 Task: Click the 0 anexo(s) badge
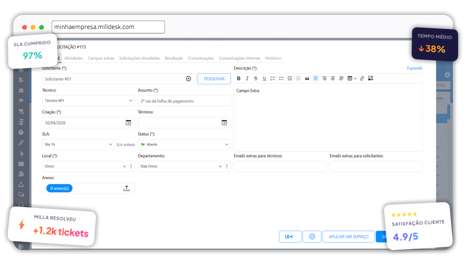pos(59,188)
